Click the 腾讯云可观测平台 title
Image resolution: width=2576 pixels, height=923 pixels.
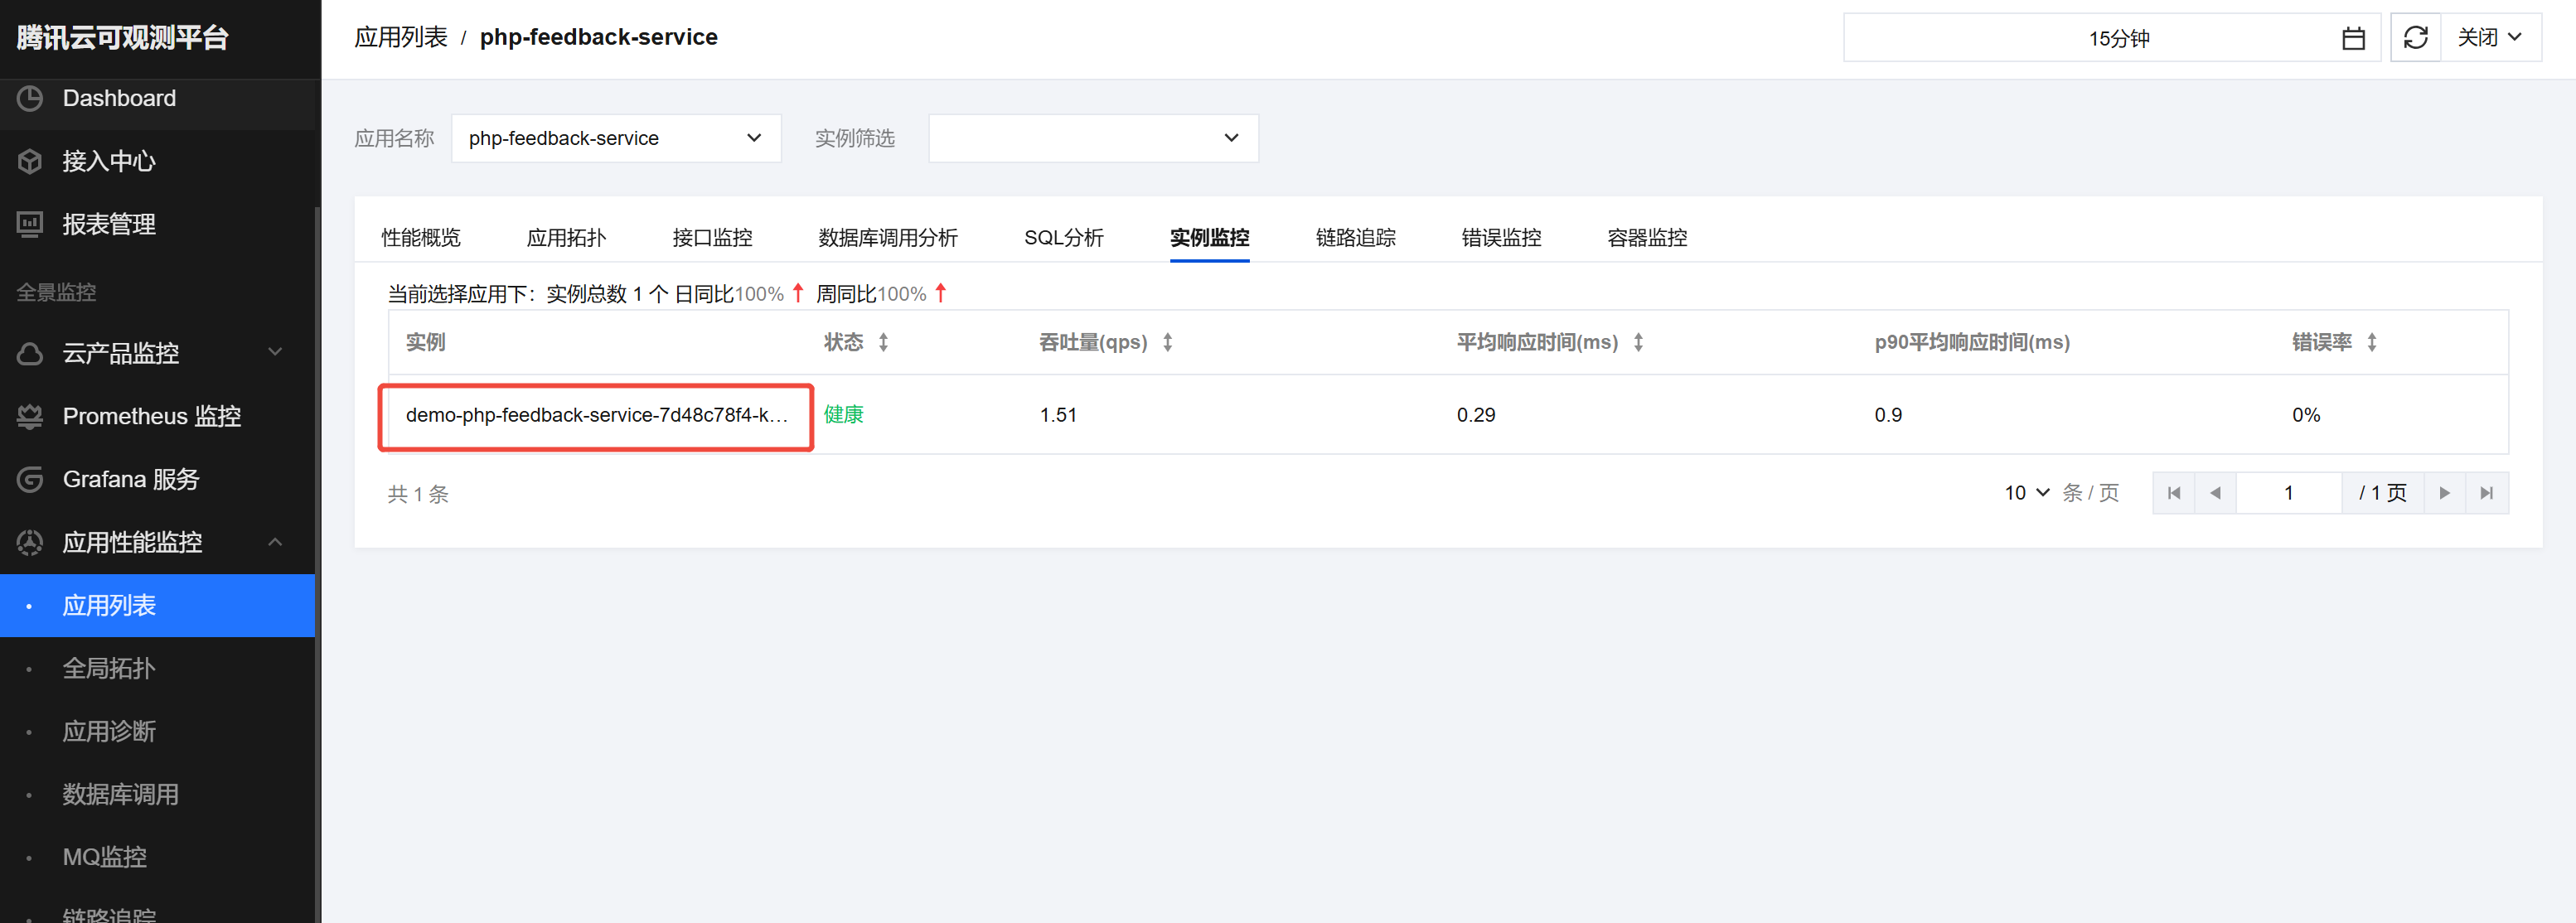(123, 38)
